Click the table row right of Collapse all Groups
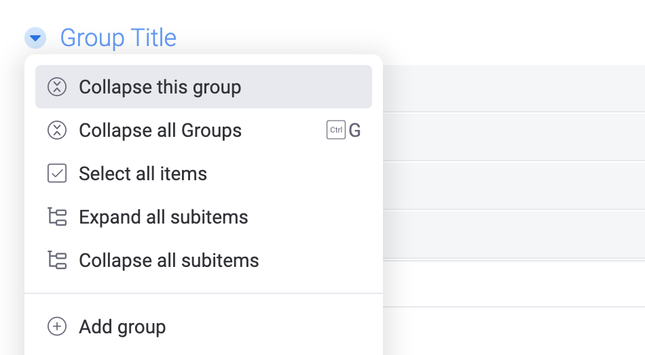Viewport: 645px width, 355px height. 513,136
